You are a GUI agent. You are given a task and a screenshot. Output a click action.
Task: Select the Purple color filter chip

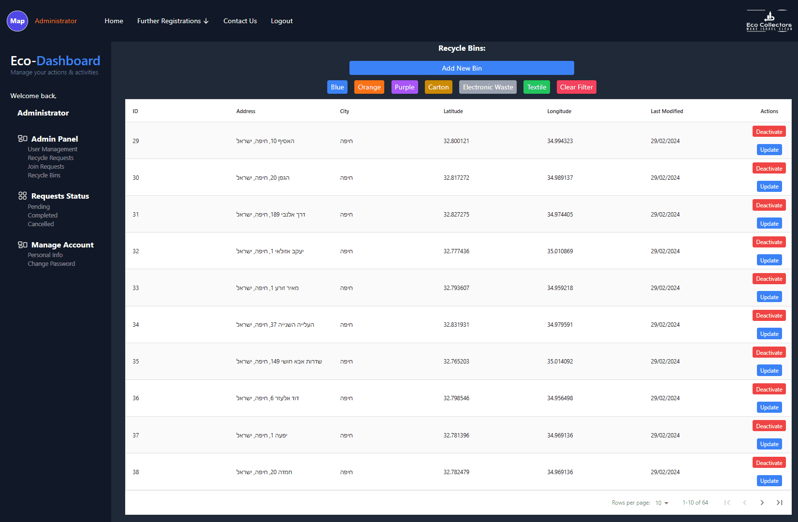405,87
